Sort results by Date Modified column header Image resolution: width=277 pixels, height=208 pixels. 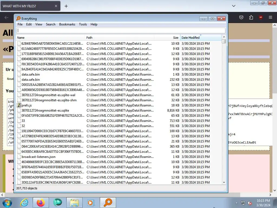tap(201, 37)
